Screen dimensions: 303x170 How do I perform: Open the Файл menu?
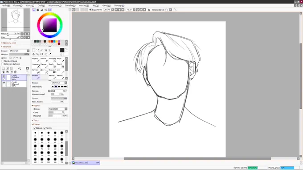point(6,6)
